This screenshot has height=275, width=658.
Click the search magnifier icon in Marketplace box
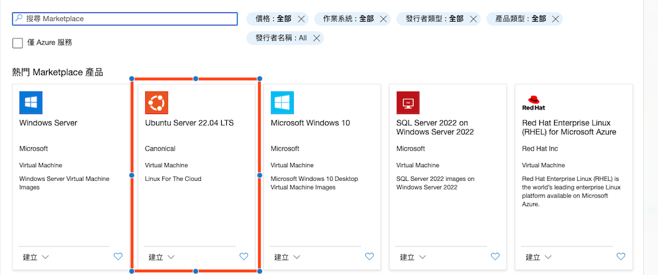(x=19, y=19)
